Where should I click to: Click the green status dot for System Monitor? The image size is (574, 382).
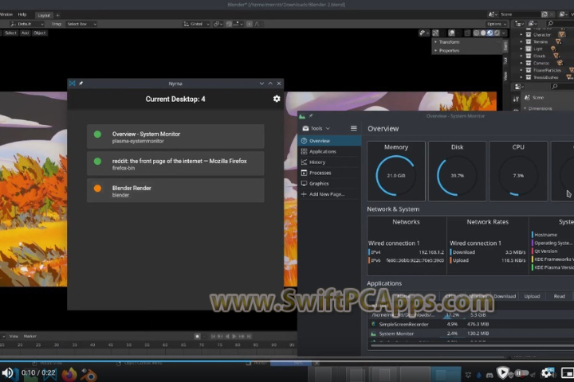[97, 134]
